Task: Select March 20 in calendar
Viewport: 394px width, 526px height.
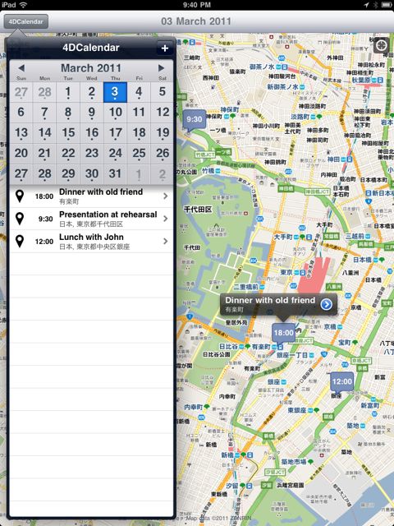Action: pyautogui.click(x=21, y=154)
